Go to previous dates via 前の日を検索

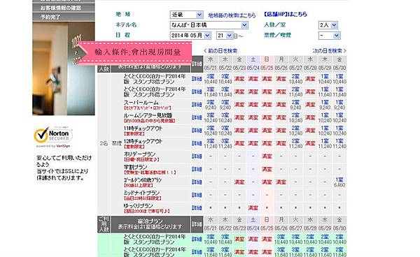click(x=220, y=51)
